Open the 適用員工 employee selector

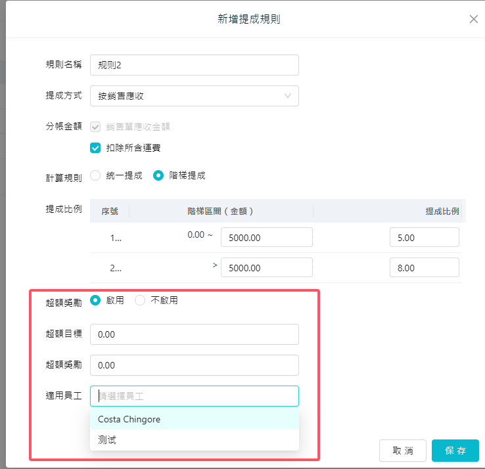point(194,396)
